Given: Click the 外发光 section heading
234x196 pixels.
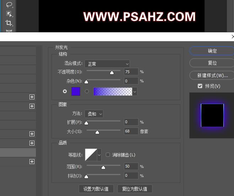Looking at the screenshot, I should tap(61, 47).
